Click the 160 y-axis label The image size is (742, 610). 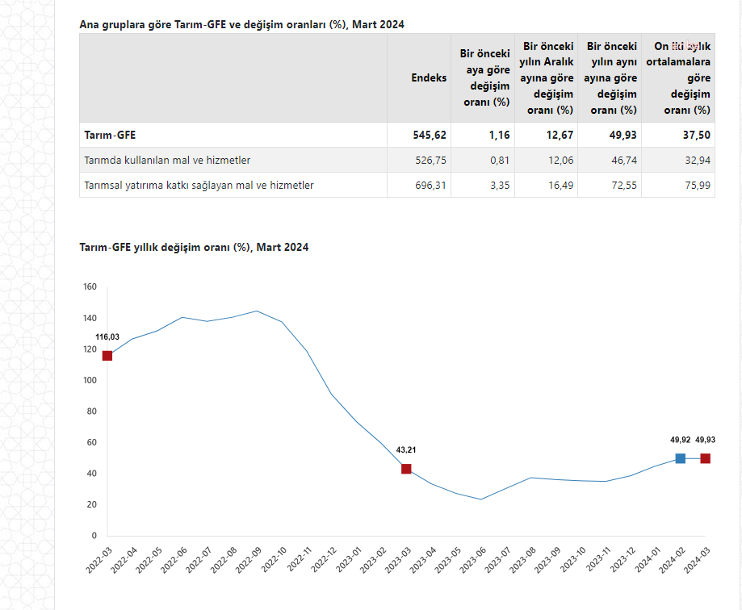click(90, 286)
